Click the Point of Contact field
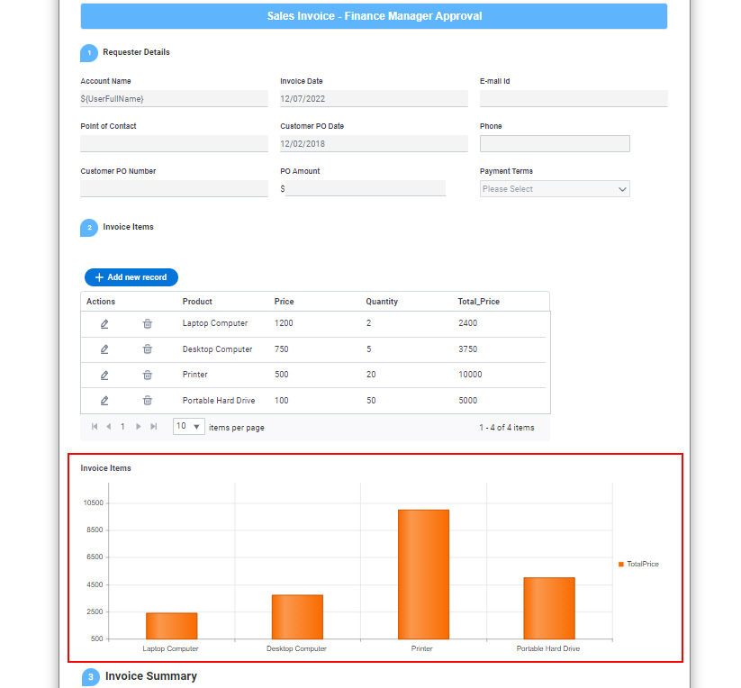The image size is (741, 688). click(x=174, y=144)
